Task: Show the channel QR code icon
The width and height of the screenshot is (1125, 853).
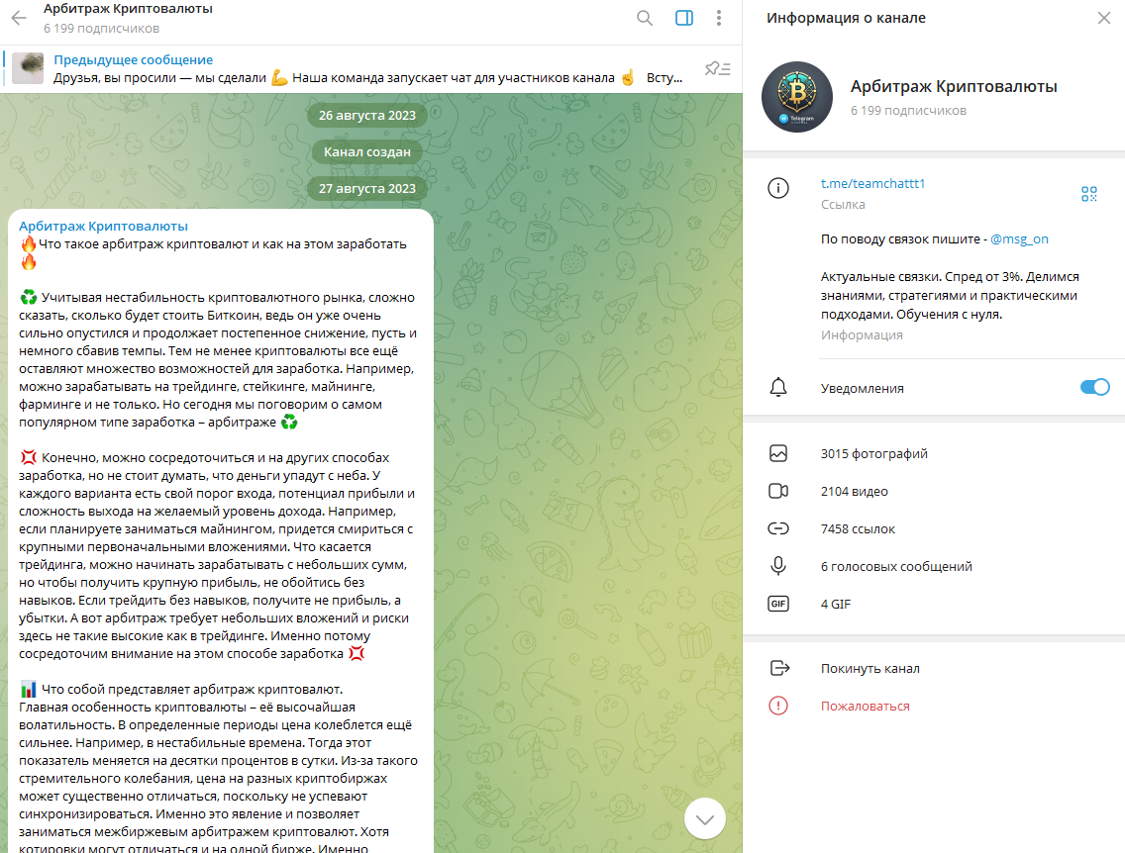Action: point(1089,194)
